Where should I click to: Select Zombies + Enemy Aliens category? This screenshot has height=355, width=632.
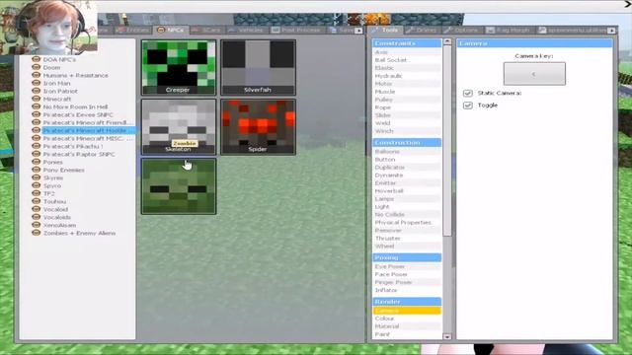point(79,233)
